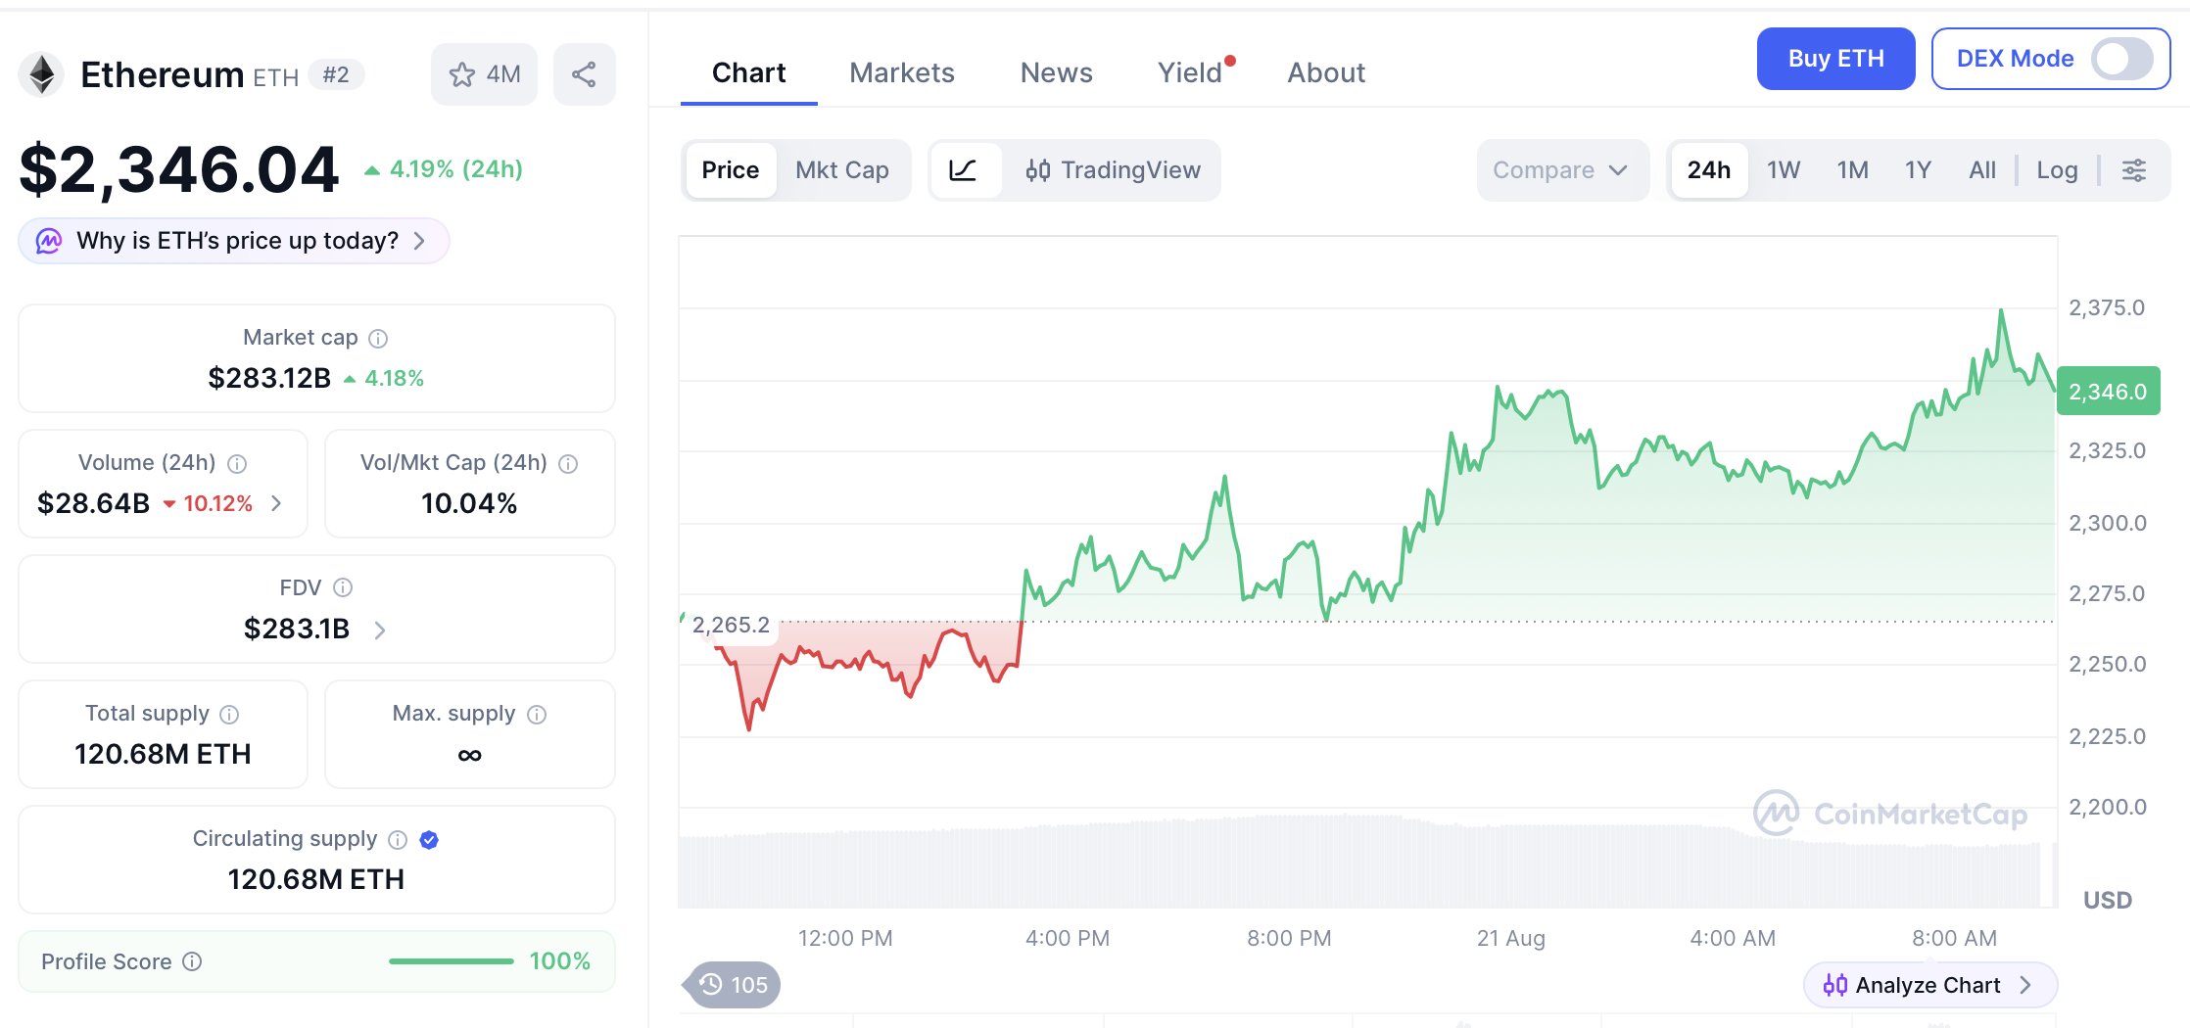Open chart settings sliders icon
The image size is (2190, 1028).
click(x=2134, y=170)
